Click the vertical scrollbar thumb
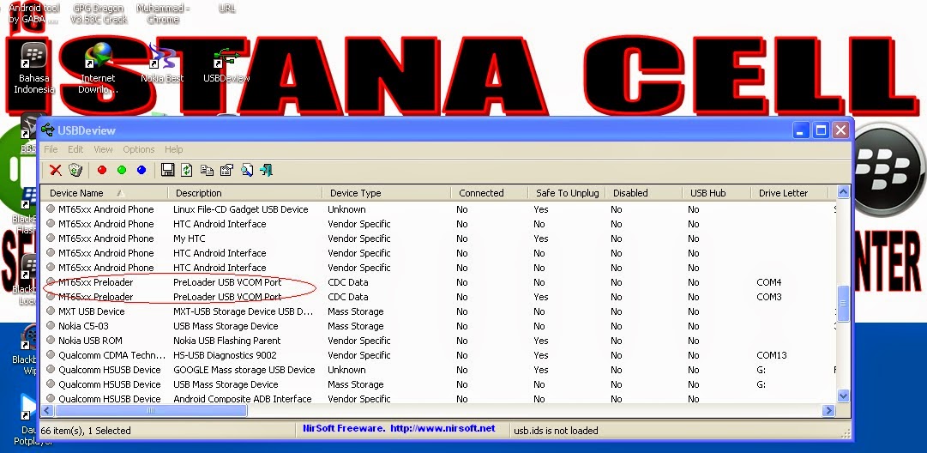The image size is (927, 453). [843, 304]
